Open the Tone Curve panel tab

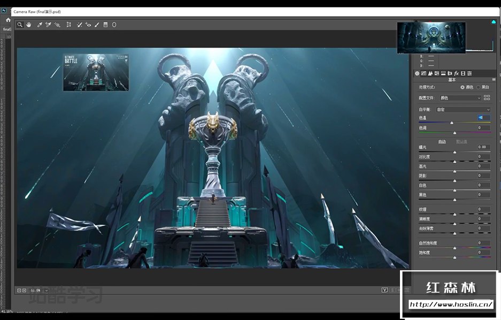pyautogui.click(x=423, y=73)
